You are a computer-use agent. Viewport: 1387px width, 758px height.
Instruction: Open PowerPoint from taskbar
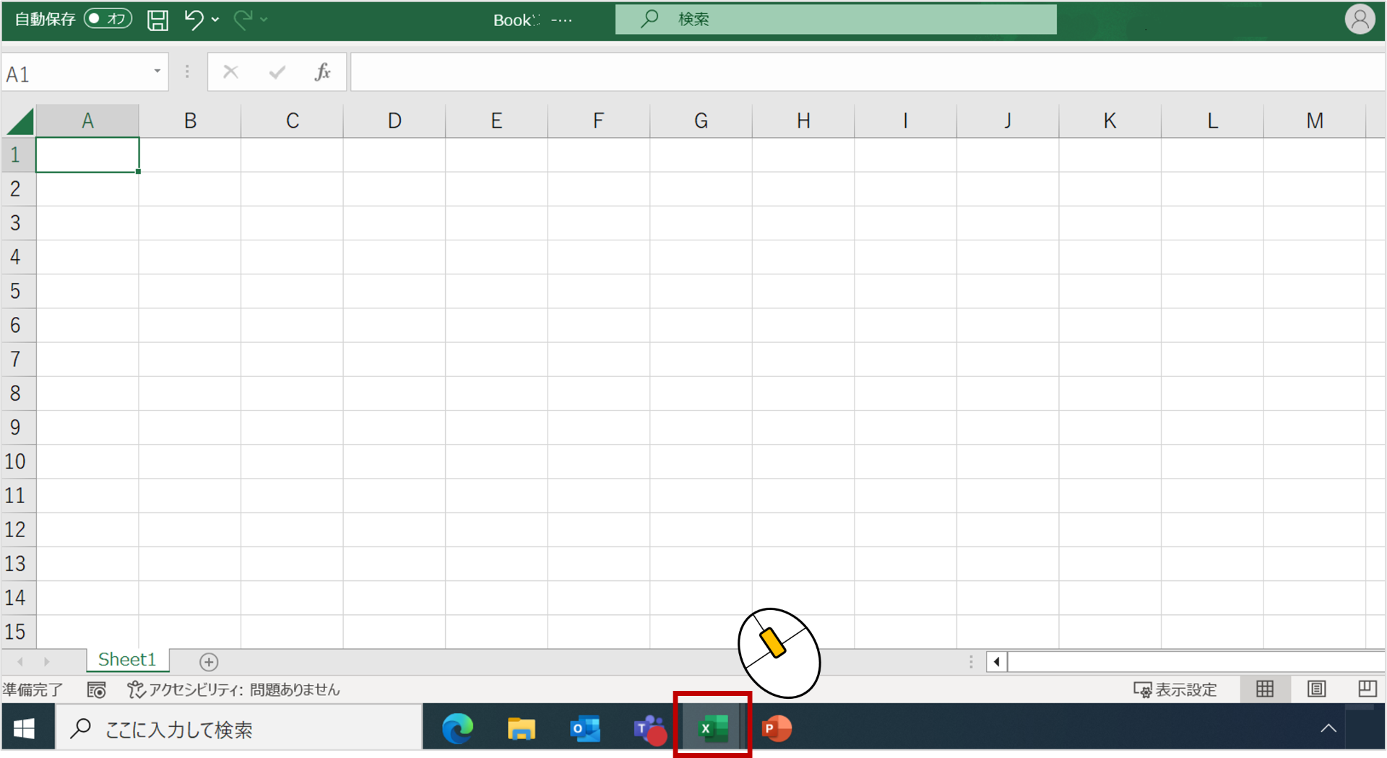pyautogui.click(x=777, y=728)
